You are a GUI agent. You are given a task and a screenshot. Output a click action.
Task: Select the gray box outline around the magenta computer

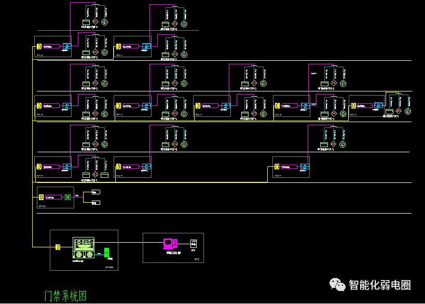tap(173, 248)
